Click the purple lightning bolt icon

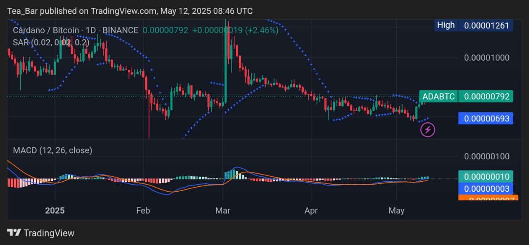(x=428, y=130)
